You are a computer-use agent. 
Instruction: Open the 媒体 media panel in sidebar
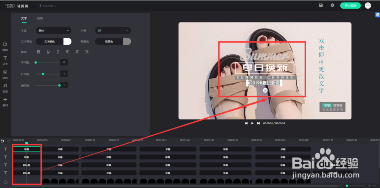pos(5,46)
